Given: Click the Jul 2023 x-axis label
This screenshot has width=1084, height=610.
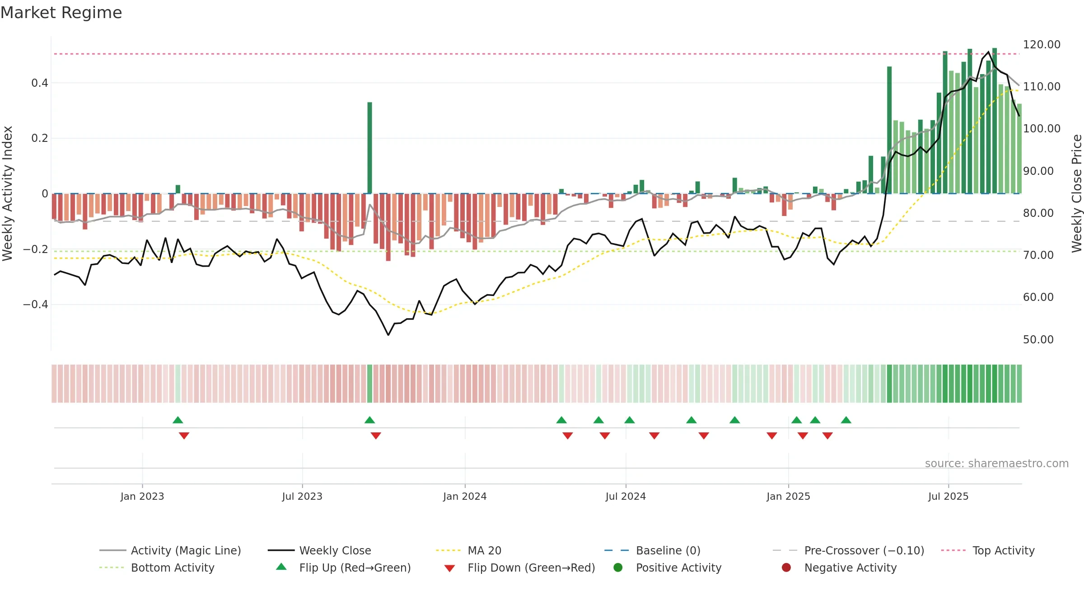Looking at the screenshot, I should pos(302,496).
